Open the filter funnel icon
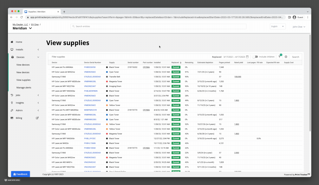The width and height of the screenshot is (319, 185). coord(279,57)
